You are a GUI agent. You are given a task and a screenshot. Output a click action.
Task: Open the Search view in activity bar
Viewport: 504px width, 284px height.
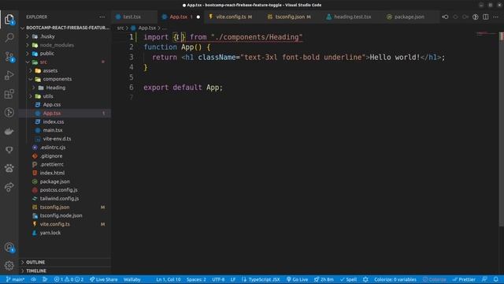click(x=9, y=38)
